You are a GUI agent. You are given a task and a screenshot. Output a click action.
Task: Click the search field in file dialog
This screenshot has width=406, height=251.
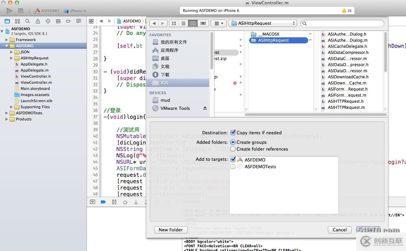(x=342, y=23)
